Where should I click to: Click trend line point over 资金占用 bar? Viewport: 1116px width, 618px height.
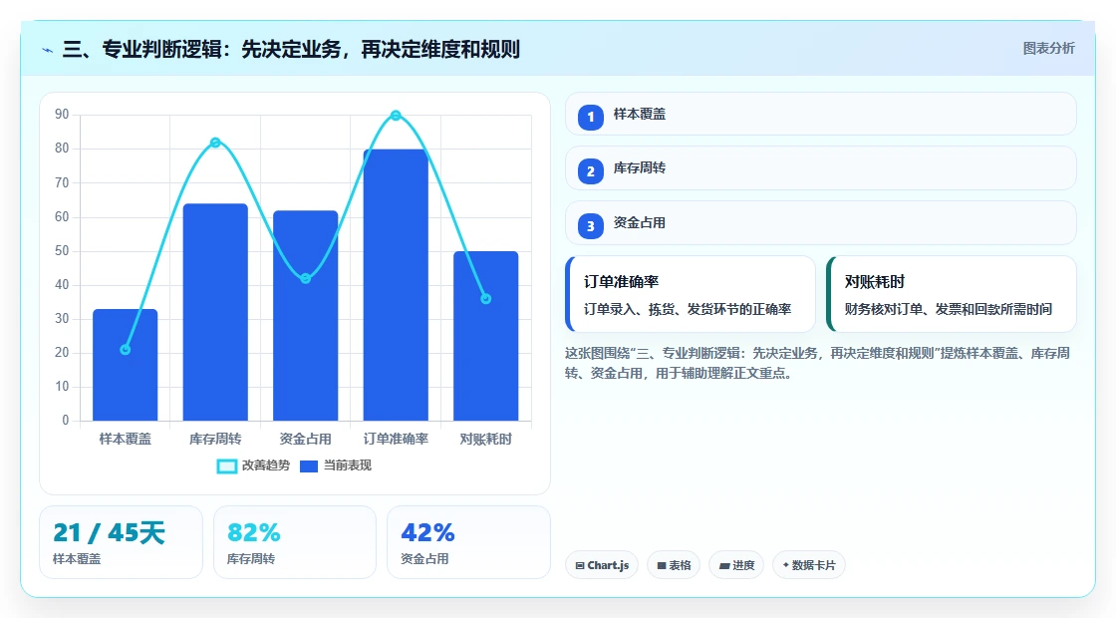coord(305,278)
